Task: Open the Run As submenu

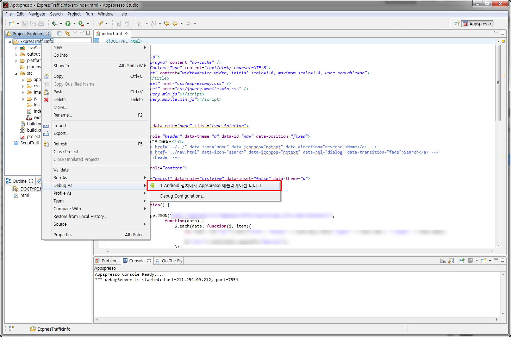Action: tap(96, 178)
